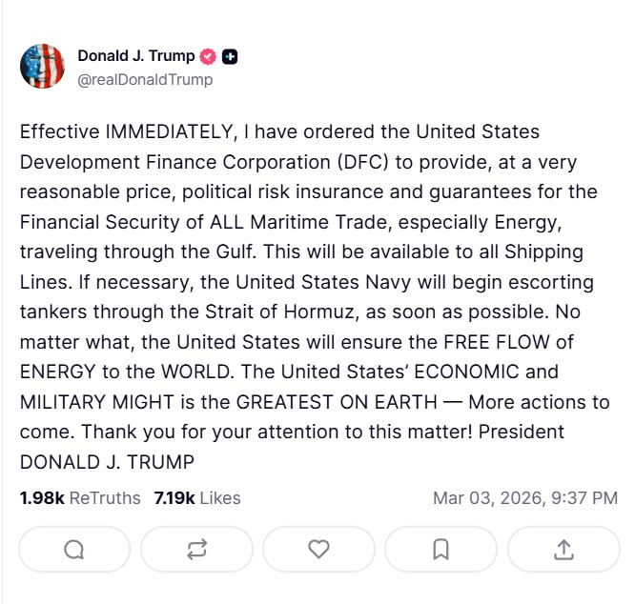Click the red verified checkmark badge
The width and height of the screenshot is (635, 604).
pyautogui.click(x=208, y=57)
